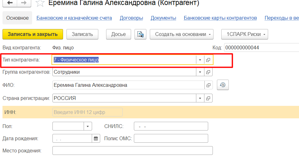Image resolution: width=299 pixels, height=158 pixels.
Task: Expand the Тип контрагента dropdown list
Action: pyautogui.click(x=200, y=60)
